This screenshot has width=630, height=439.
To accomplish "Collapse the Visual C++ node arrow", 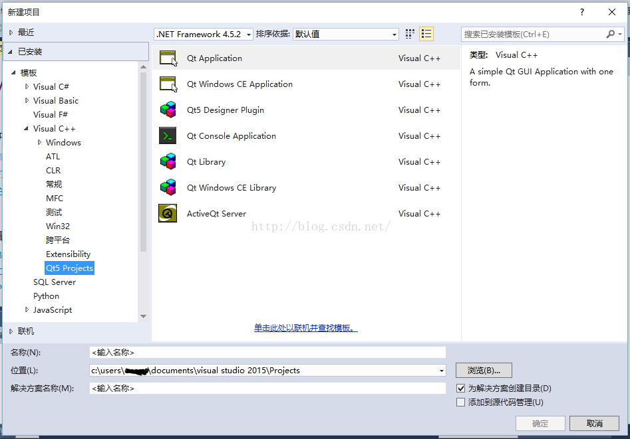I will click(x=26, y=128).
